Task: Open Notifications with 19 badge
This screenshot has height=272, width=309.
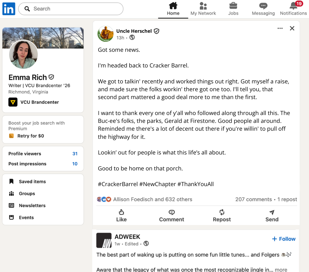Action: click(294, 9)
